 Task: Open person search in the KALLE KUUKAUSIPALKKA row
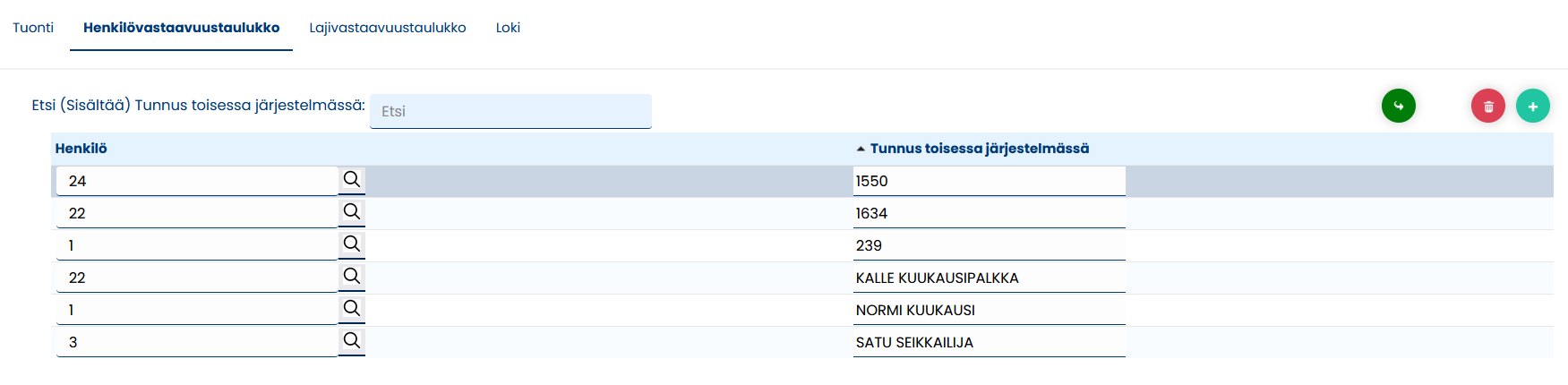(x=352, y=277)
